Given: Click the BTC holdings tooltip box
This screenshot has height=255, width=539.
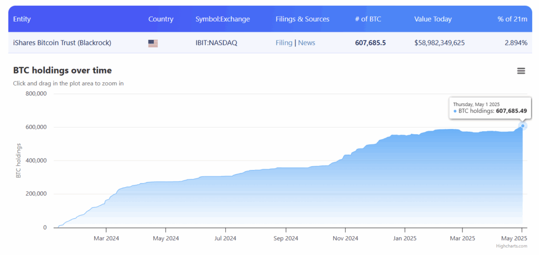Looking at the screenshot, I should (490, 108).
